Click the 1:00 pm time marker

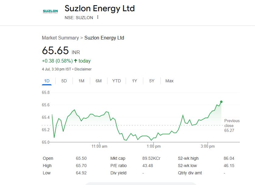(154, 146)
